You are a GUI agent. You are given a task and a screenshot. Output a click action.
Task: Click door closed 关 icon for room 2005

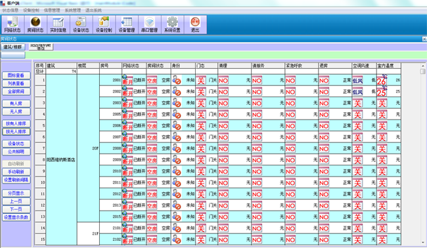coord(201,114)
